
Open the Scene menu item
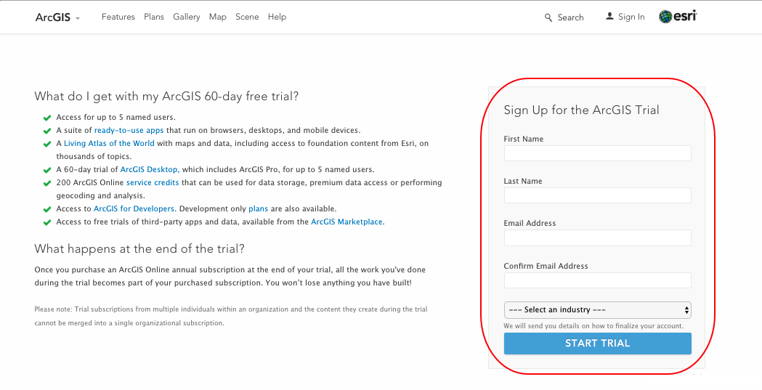[247, 17]
